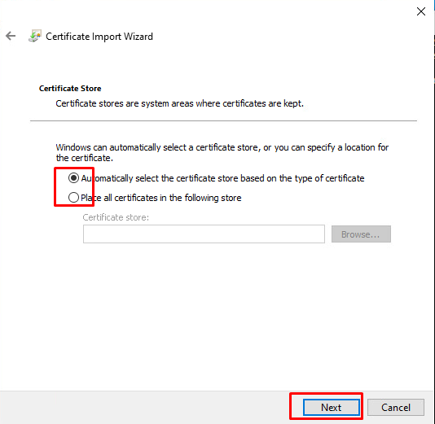This screenshot has width=435, height=424.
Task: Click the horizontal separator line under the description
Action: tap(223, 120)
